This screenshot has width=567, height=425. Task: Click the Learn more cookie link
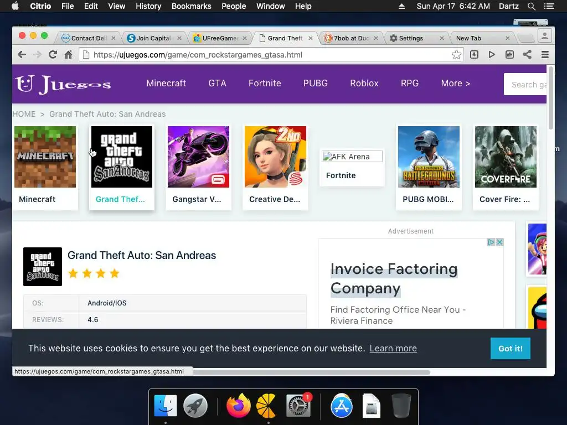coord(393,348)
